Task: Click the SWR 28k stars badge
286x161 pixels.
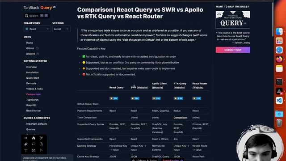Action: click(x=135, y=98)
